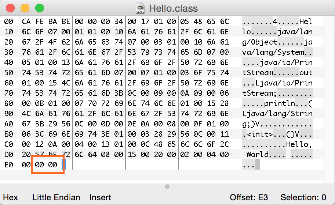Click the Hello.class window title
Viewport: 335px width, 205px height.
tap(173, 8)
